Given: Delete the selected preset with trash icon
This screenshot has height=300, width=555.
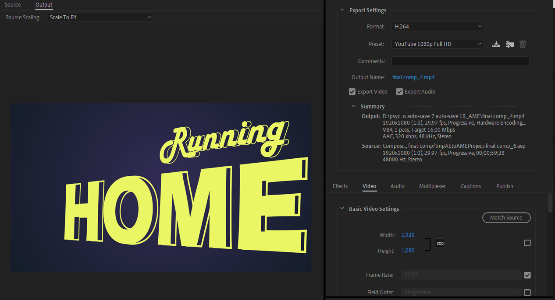Looking at the screenshot, I should pyautogui.click(x=523, y=44).
